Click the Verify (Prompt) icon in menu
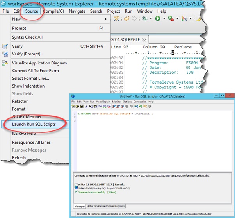Viewport: 235px width, 218px height. pyautogui.click(x=5, y=54)
